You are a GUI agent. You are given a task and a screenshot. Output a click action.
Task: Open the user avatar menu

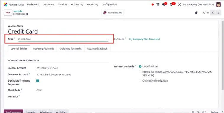point(218,4)
